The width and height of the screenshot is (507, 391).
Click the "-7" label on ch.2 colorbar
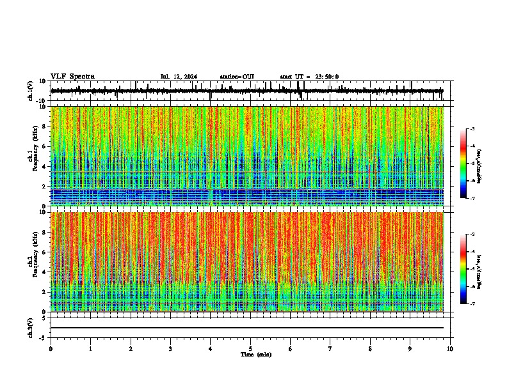click(472, 303)
